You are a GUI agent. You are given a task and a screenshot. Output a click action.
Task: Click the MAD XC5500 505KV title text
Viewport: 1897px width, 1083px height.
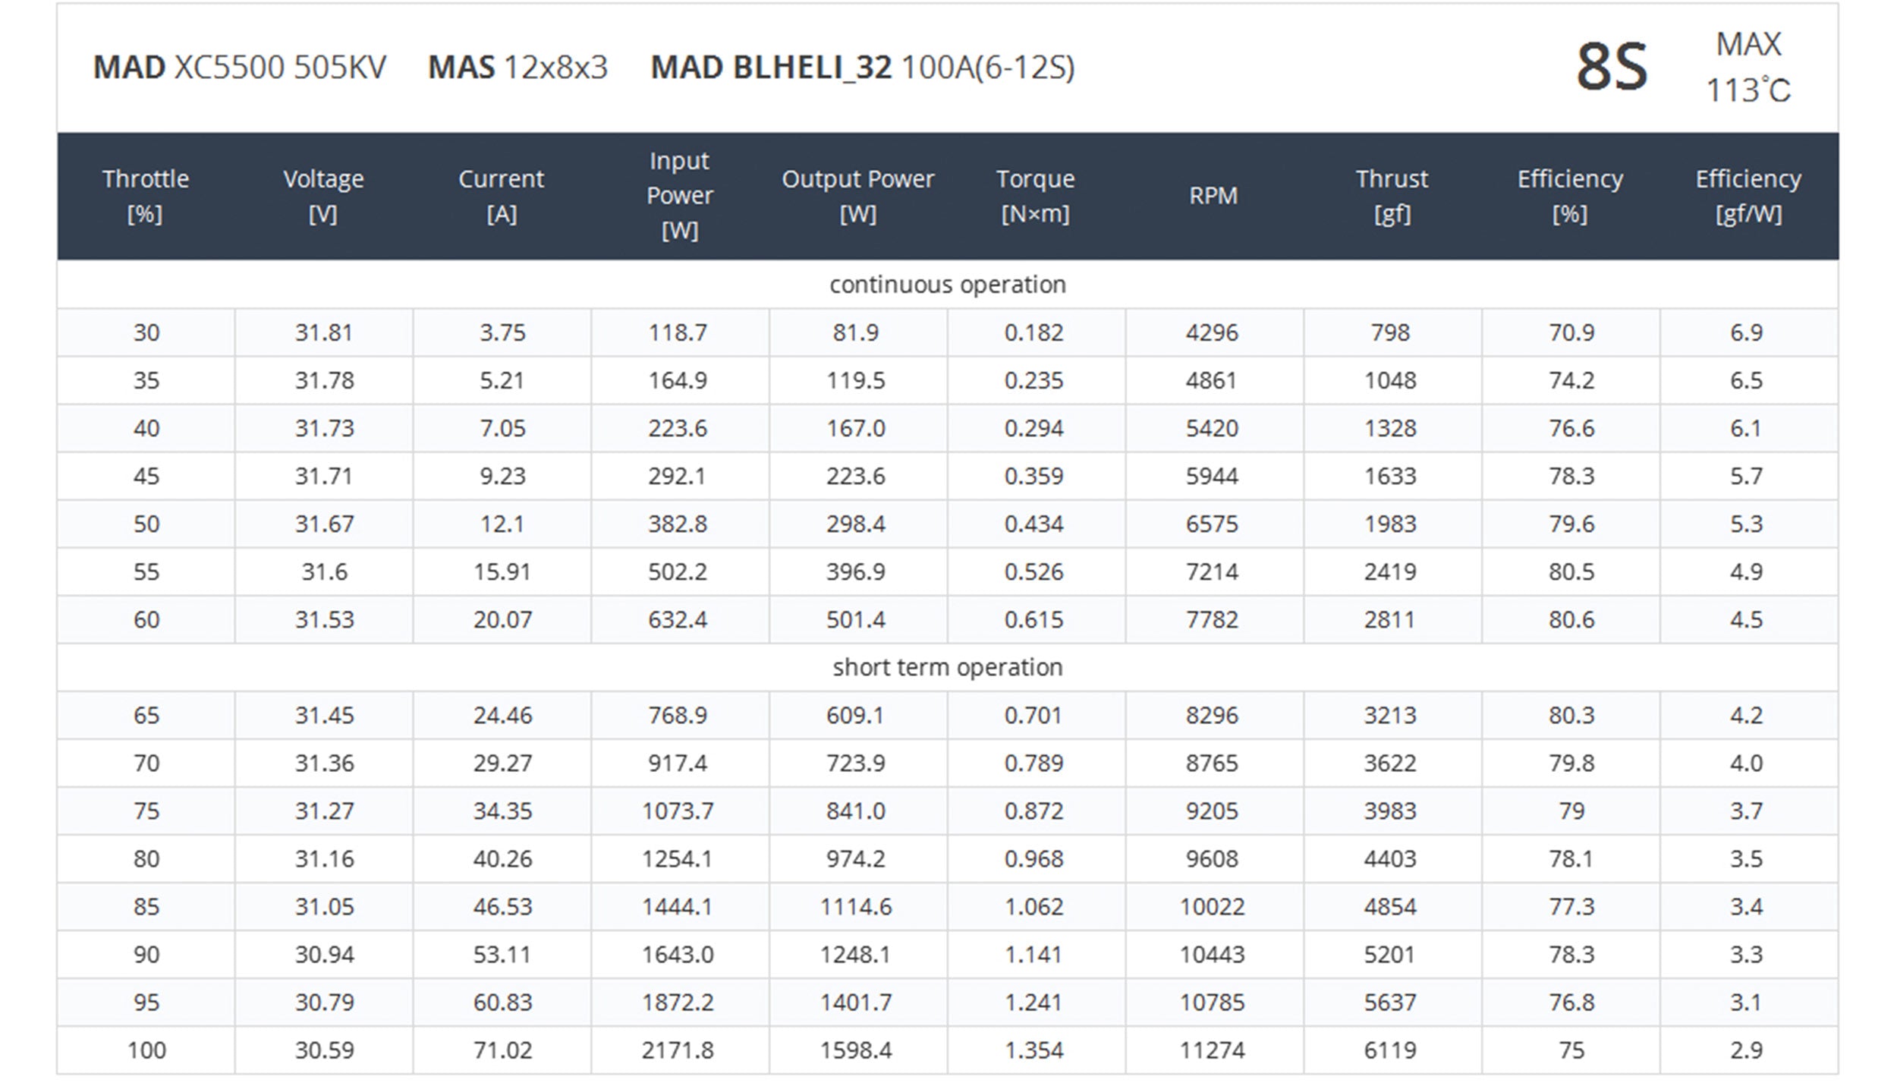tap(239, 68)
